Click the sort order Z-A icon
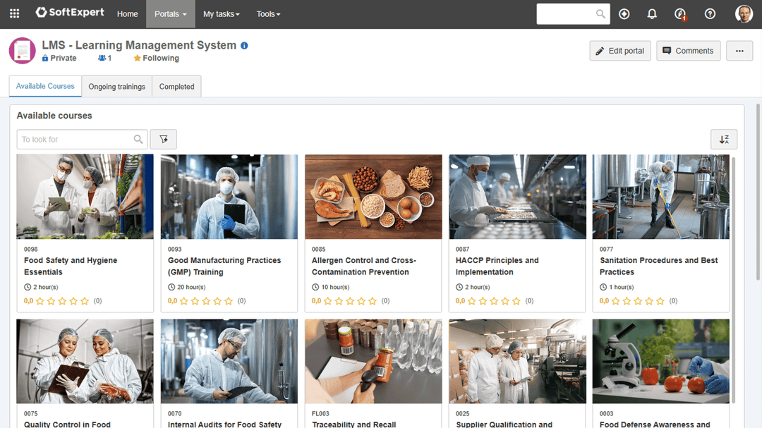Viewport: 762px width, 428px height. (723, 139)
